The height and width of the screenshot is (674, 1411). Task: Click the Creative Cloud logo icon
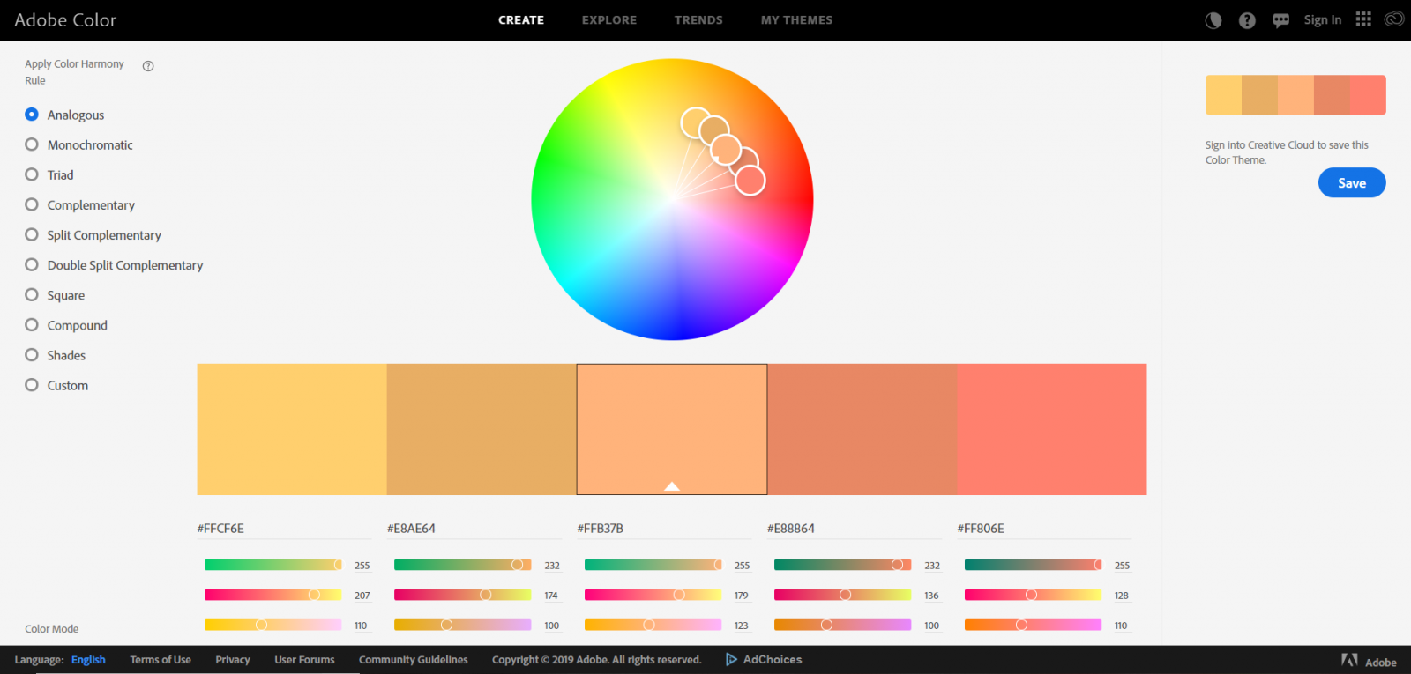1393,19
